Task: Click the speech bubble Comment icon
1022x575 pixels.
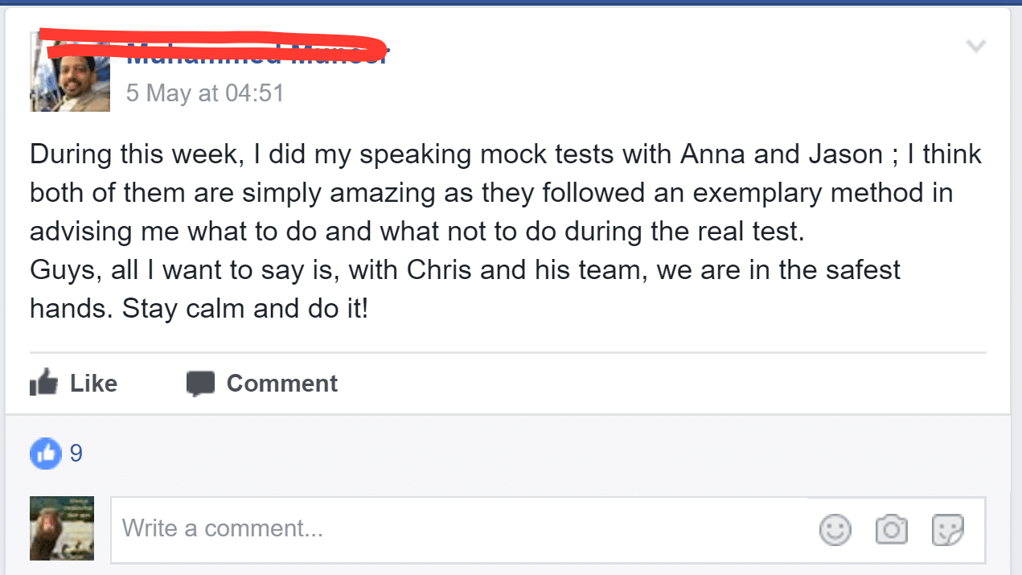Action: pyautogui.click(x=200, y=384)
